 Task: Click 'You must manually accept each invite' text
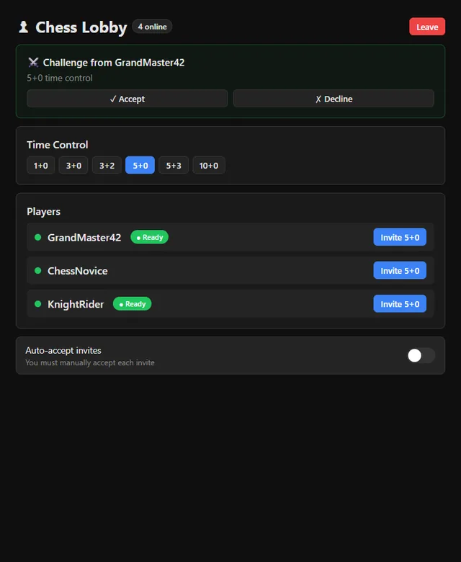tap(90, 362)
